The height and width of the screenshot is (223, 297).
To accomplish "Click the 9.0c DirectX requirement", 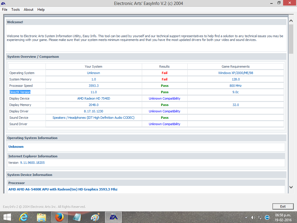I will (236, 92).
